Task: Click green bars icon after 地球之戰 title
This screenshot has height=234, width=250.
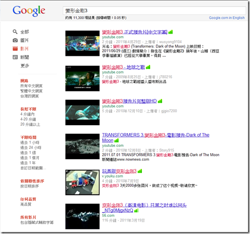Action: point(148,67)
